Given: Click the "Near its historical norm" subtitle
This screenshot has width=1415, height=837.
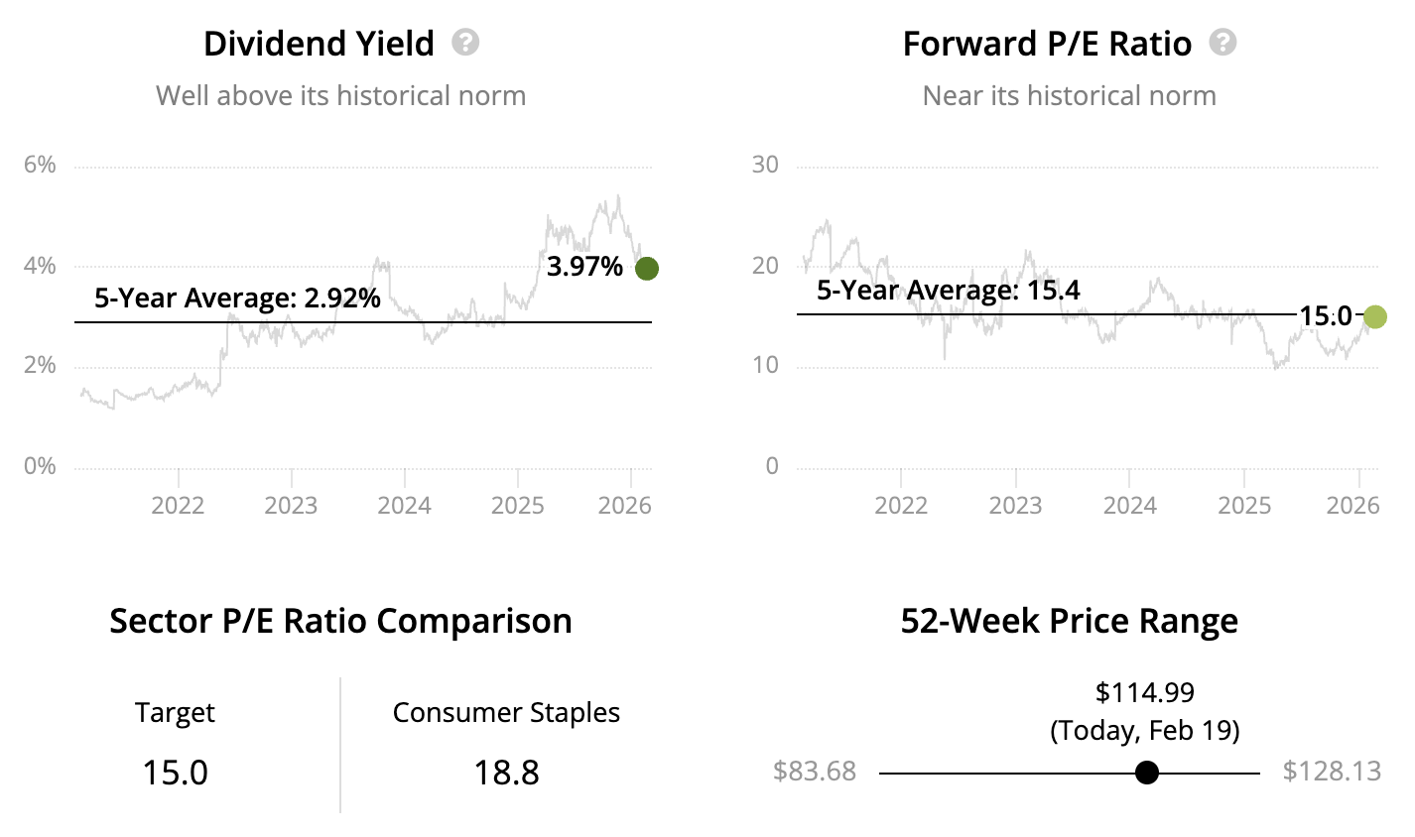Looking at the screenshot, I should pos(1069,95).
